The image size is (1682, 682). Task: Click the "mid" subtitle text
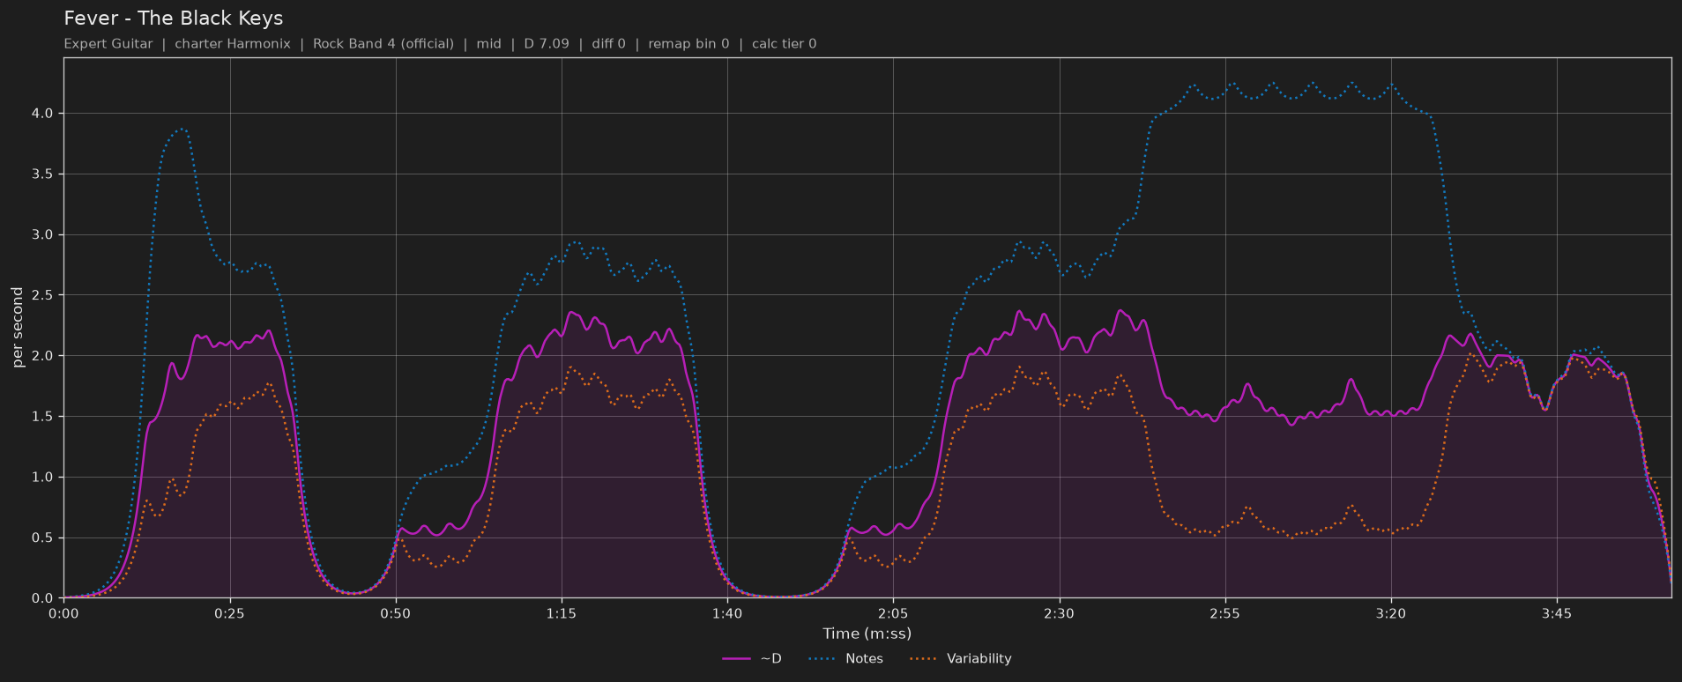(489, 44)
